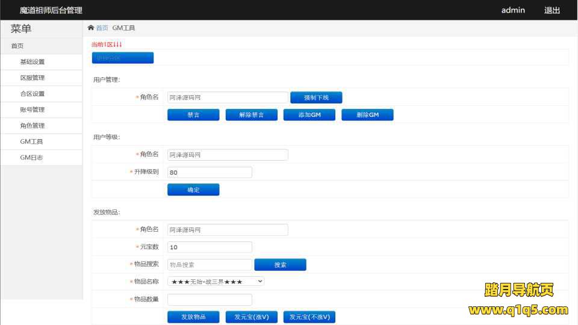This screenshot has width=578, height=325.
Task: Click 确定 under user level section
Action: 193,190
